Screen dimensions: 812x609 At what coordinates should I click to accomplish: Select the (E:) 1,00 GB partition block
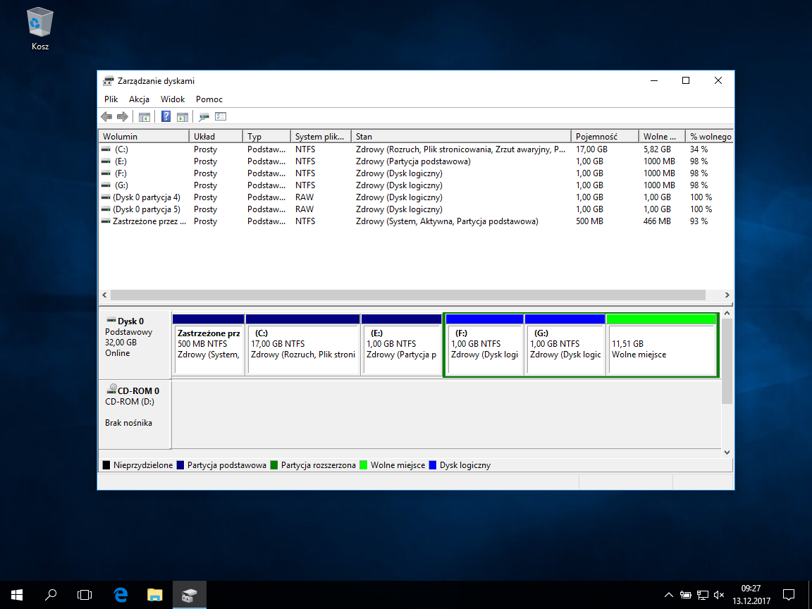pos(401,345)
